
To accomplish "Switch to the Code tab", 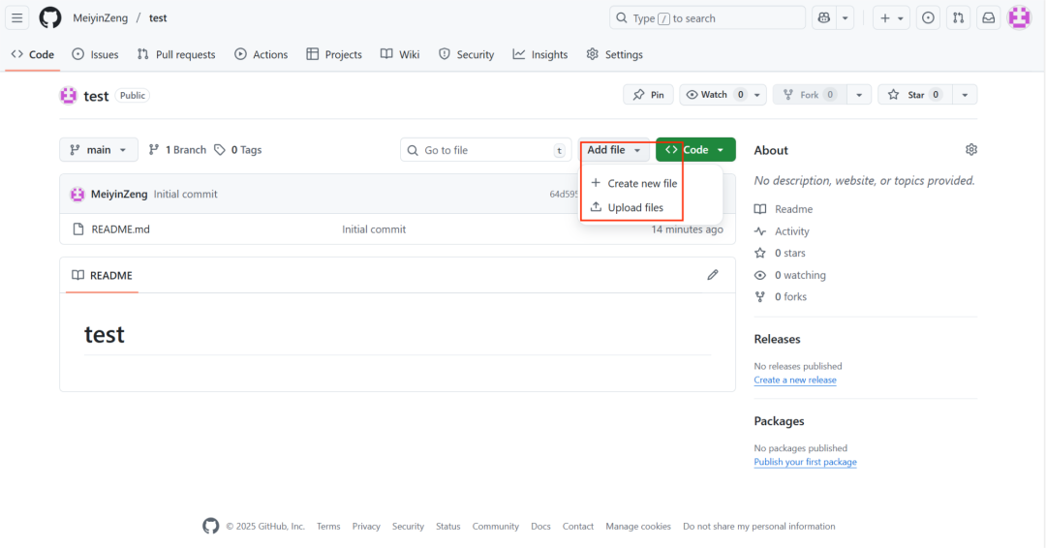I will 33,54.
